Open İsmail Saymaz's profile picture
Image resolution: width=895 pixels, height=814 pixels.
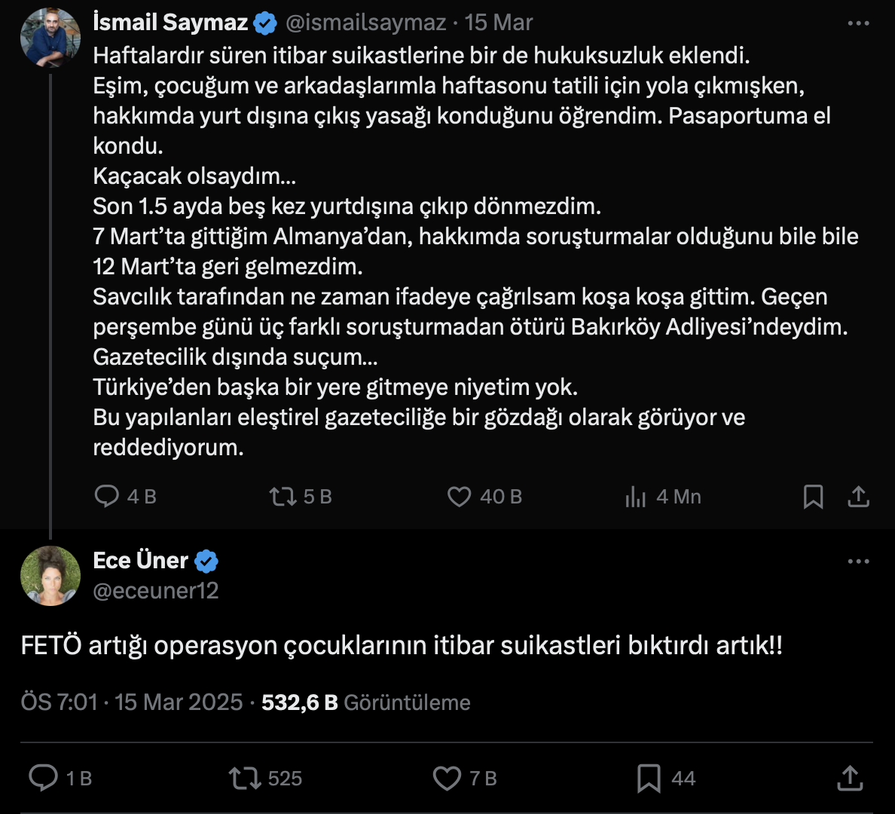50,38
